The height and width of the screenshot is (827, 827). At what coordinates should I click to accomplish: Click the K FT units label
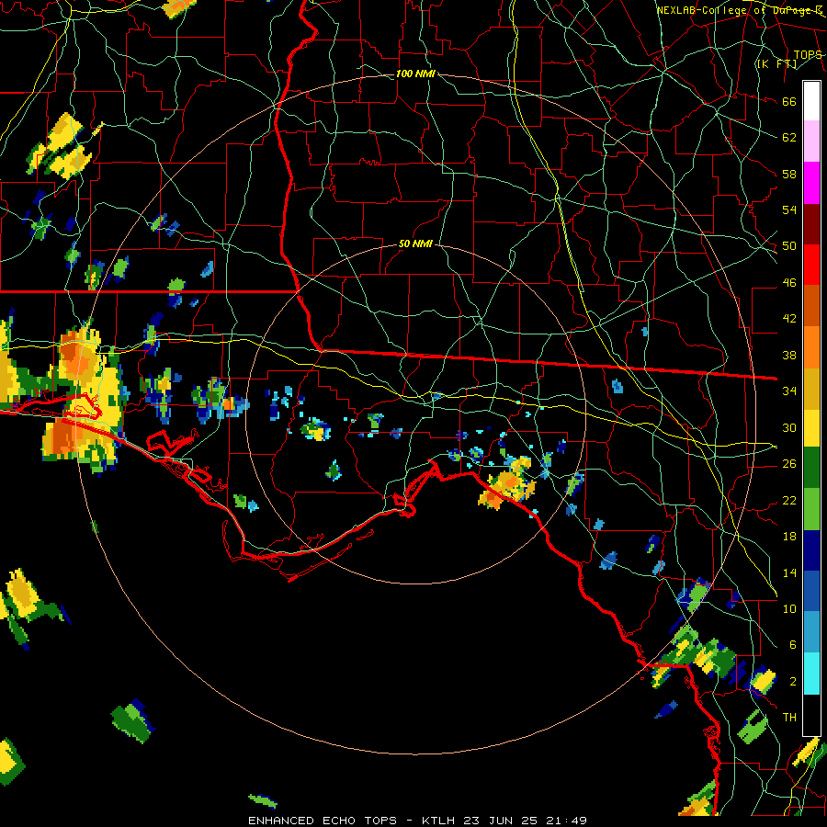pos(776,63)
